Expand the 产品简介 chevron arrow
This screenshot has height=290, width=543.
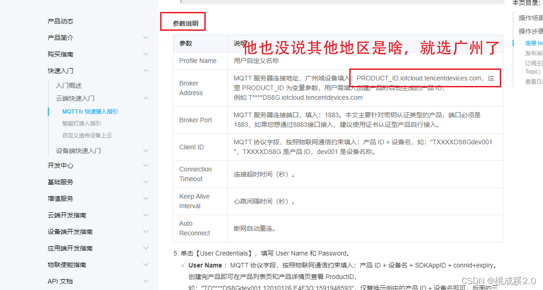(x=146, y=38)
